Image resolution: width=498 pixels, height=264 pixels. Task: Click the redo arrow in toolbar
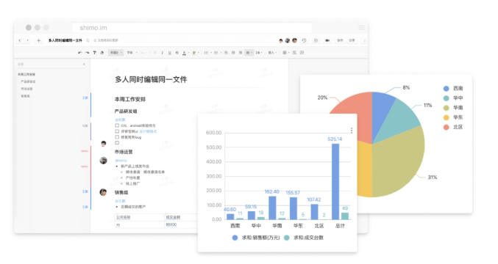point(87,53)
